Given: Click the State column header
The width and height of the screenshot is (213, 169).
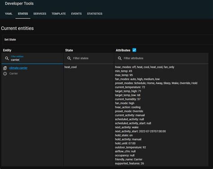Looking at the screenshot, I should click(x=69, y=50).
